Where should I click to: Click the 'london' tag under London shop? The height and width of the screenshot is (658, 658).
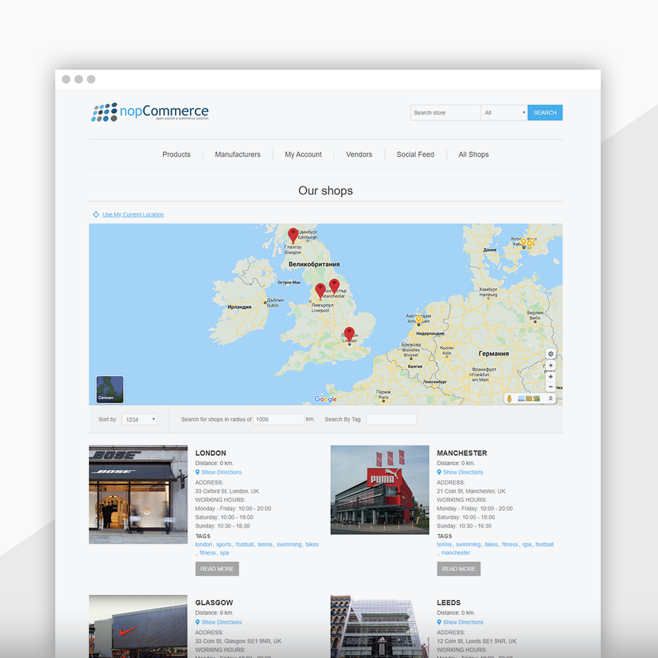[x=203, y=544]
